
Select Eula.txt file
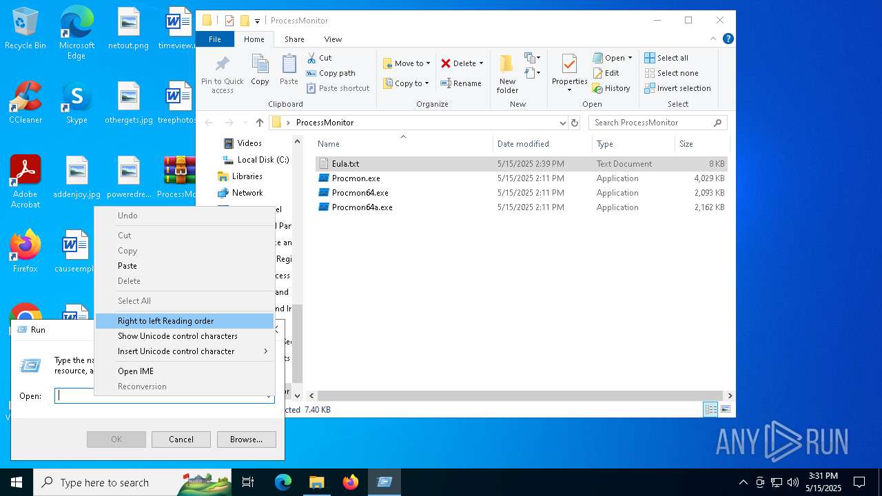click(521, 164)
